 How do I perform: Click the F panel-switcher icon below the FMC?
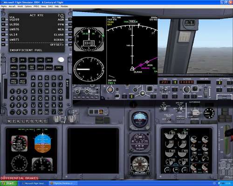point(27,121)
